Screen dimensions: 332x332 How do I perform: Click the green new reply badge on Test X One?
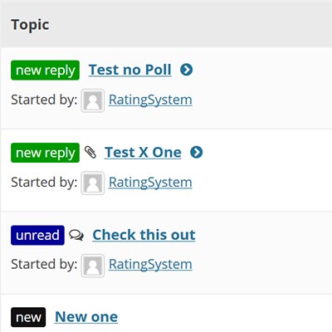pos(45,153)
